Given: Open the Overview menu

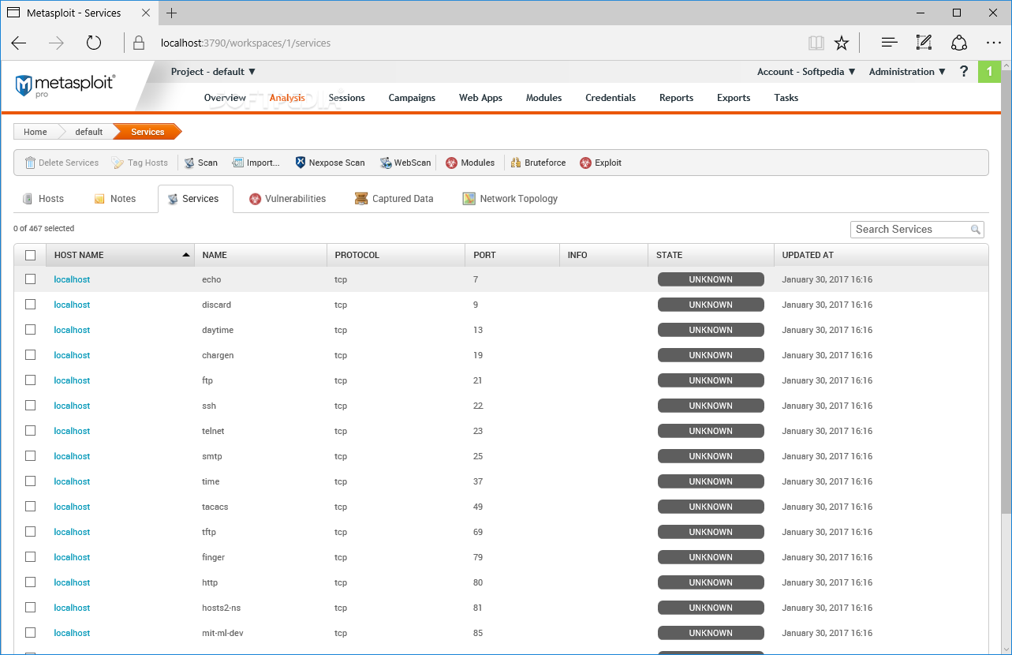Looking at the screenshot, I should coord(225,98).
